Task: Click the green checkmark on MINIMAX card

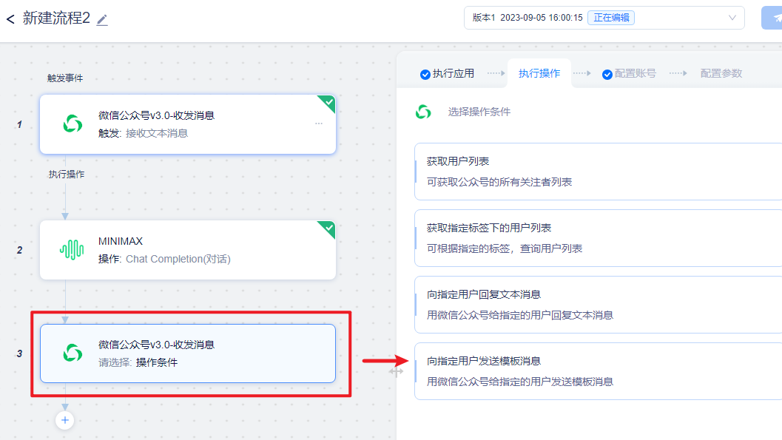Action: tap(328, 229)
